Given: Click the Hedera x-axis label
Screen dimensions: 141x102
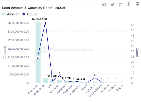Looking at the screenshot, I should click(x=112, y=88).
